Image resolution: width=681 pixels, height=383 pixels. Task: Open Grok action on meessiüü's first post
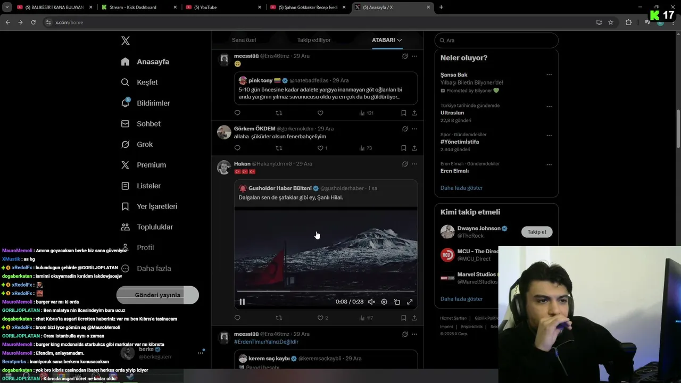(405, 56)
